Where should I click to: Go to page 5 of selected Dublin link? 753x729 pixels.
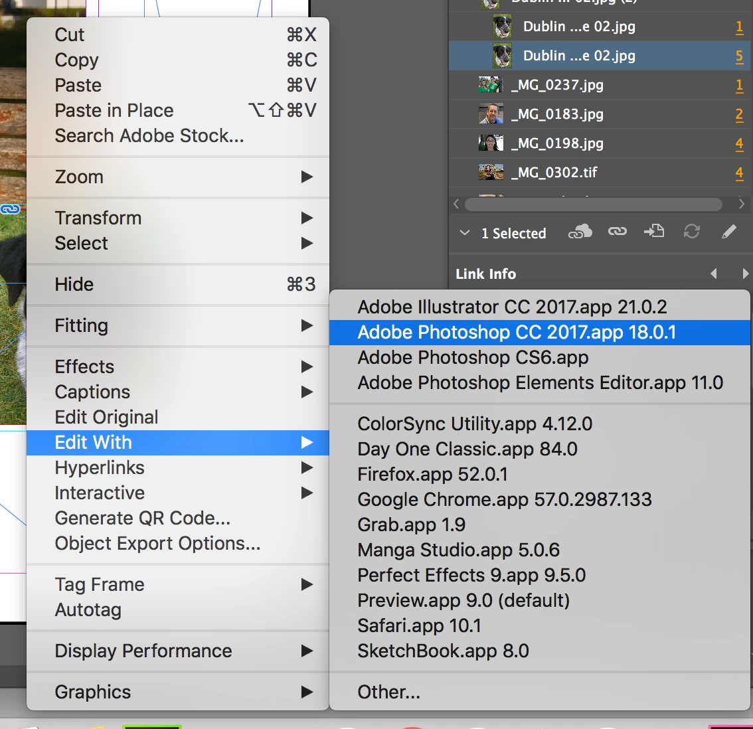coord(740,56)
